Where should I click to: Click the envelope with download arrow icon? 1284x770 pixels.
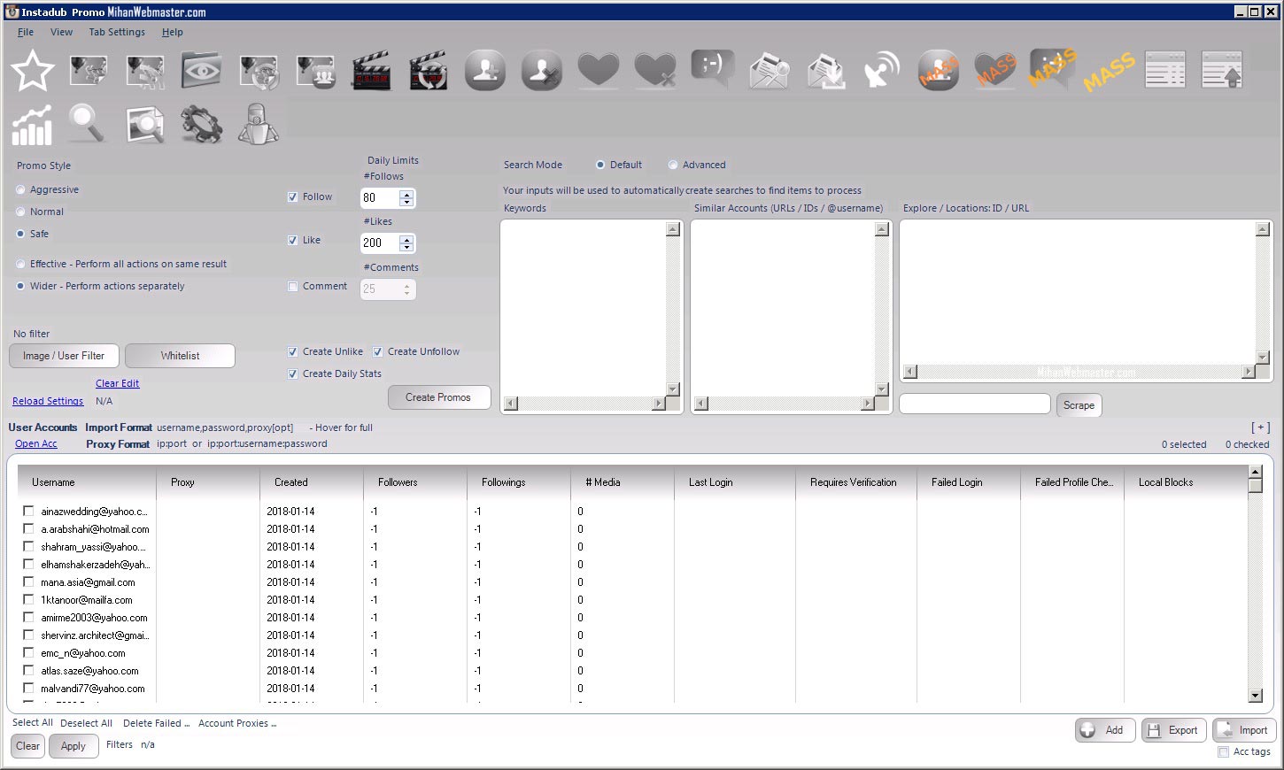pyautogui.click(x=825, y=71)
